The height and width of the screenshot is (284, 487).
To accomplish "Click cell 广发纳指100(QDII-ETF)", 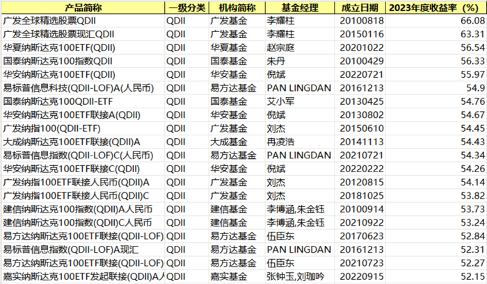I will tap(83, 128).
